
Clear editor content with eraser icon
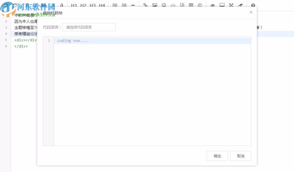pyautogui.click(x=240, y=5)
